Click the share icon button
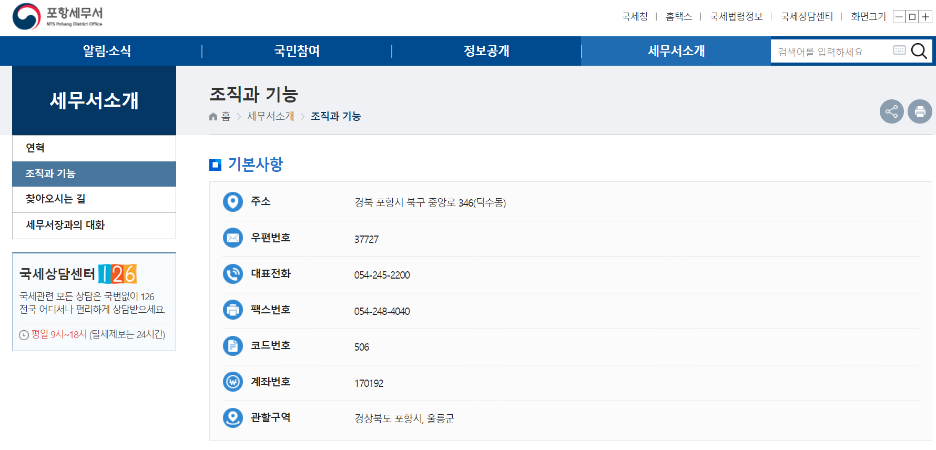936x450 pixels. (892, 111)
